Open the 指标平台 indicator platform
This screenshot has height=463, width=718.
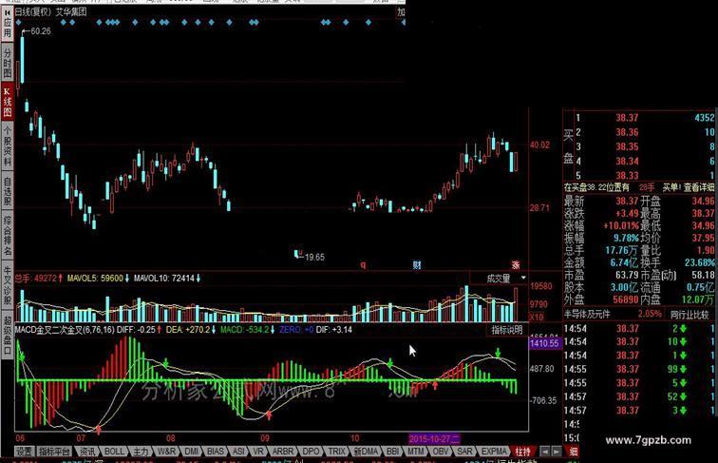click(x=54, y=452)
